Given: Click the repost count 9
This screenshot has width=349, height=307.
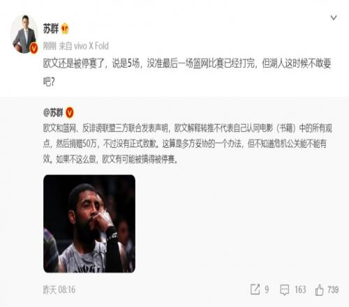Looking at the screenshot, I should 267,290.
